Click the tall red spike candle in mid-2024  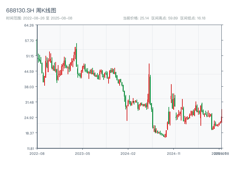coord(149,83)
